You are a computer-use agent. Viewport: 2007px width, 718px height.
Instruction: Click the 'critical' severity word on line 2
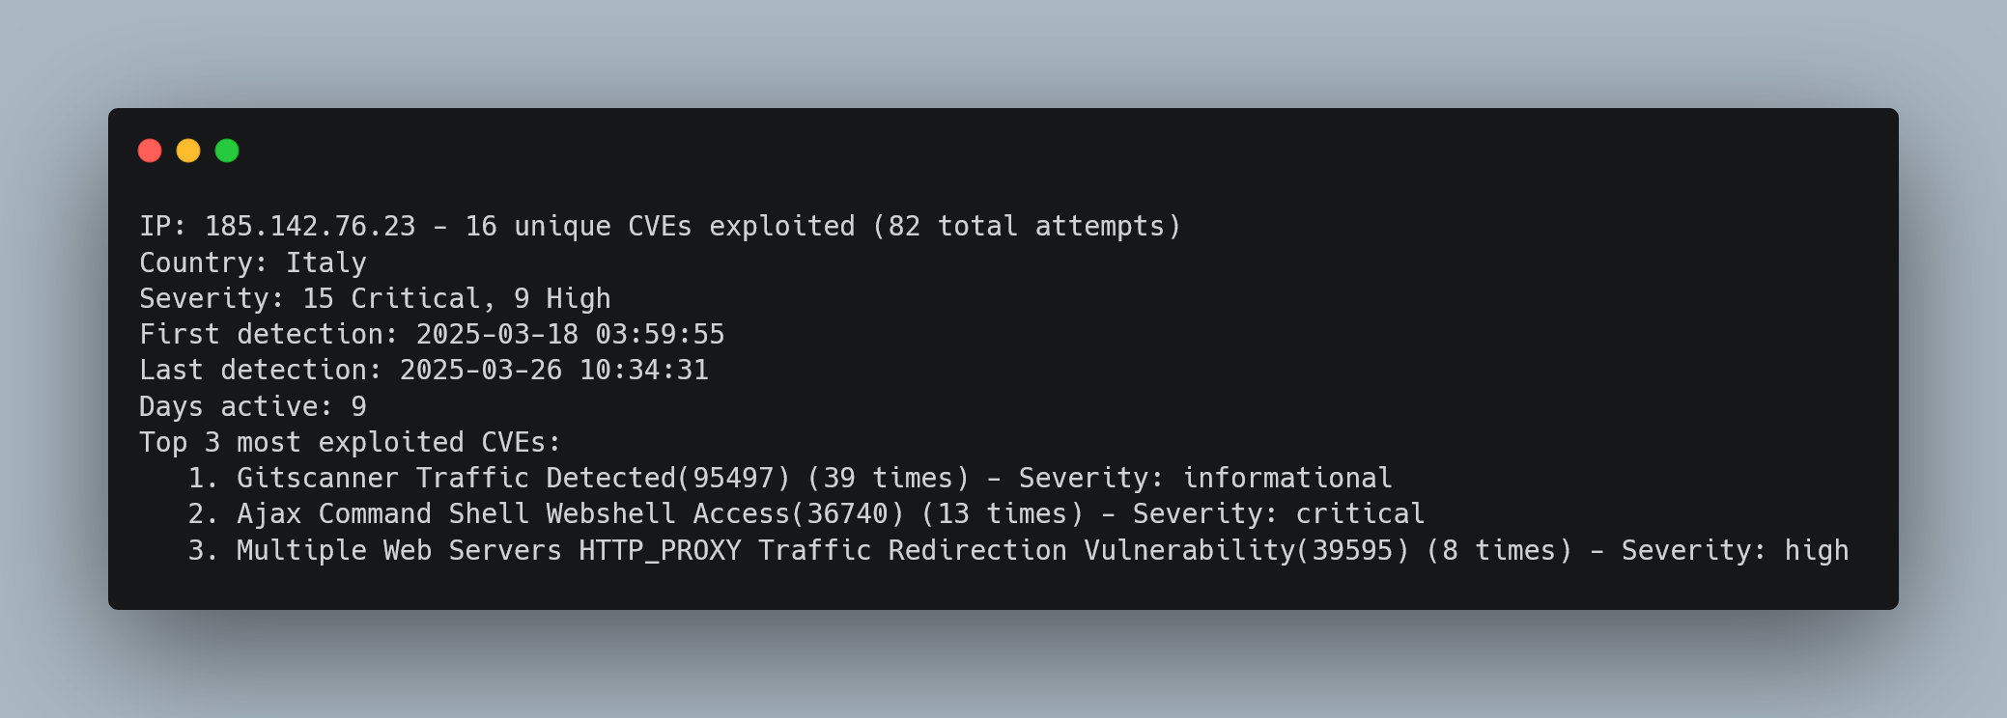pyautogui.click(x=1360, y=513)
